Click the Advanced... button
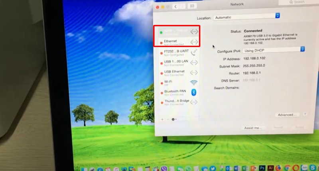The height and width of the screenshot is (171, 319). coord(287,115)
